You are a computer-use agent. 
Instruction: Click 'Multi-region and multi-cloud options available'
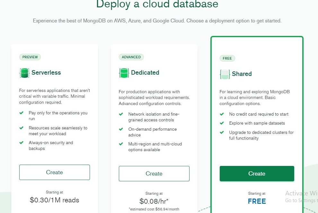coord(155,147)
